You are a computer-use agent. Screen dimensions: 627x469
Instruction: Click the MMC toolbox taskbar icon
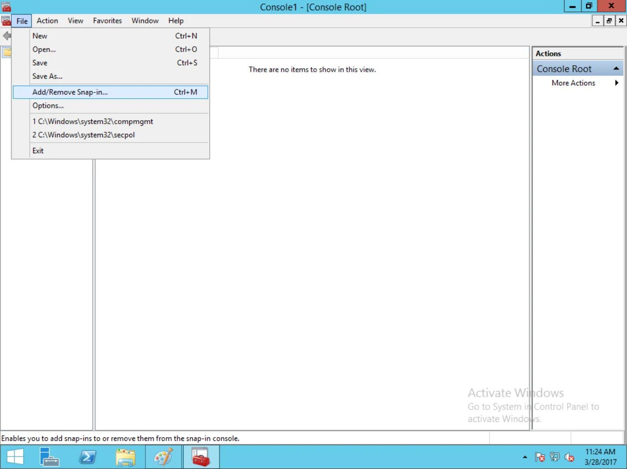click(201, 457)
